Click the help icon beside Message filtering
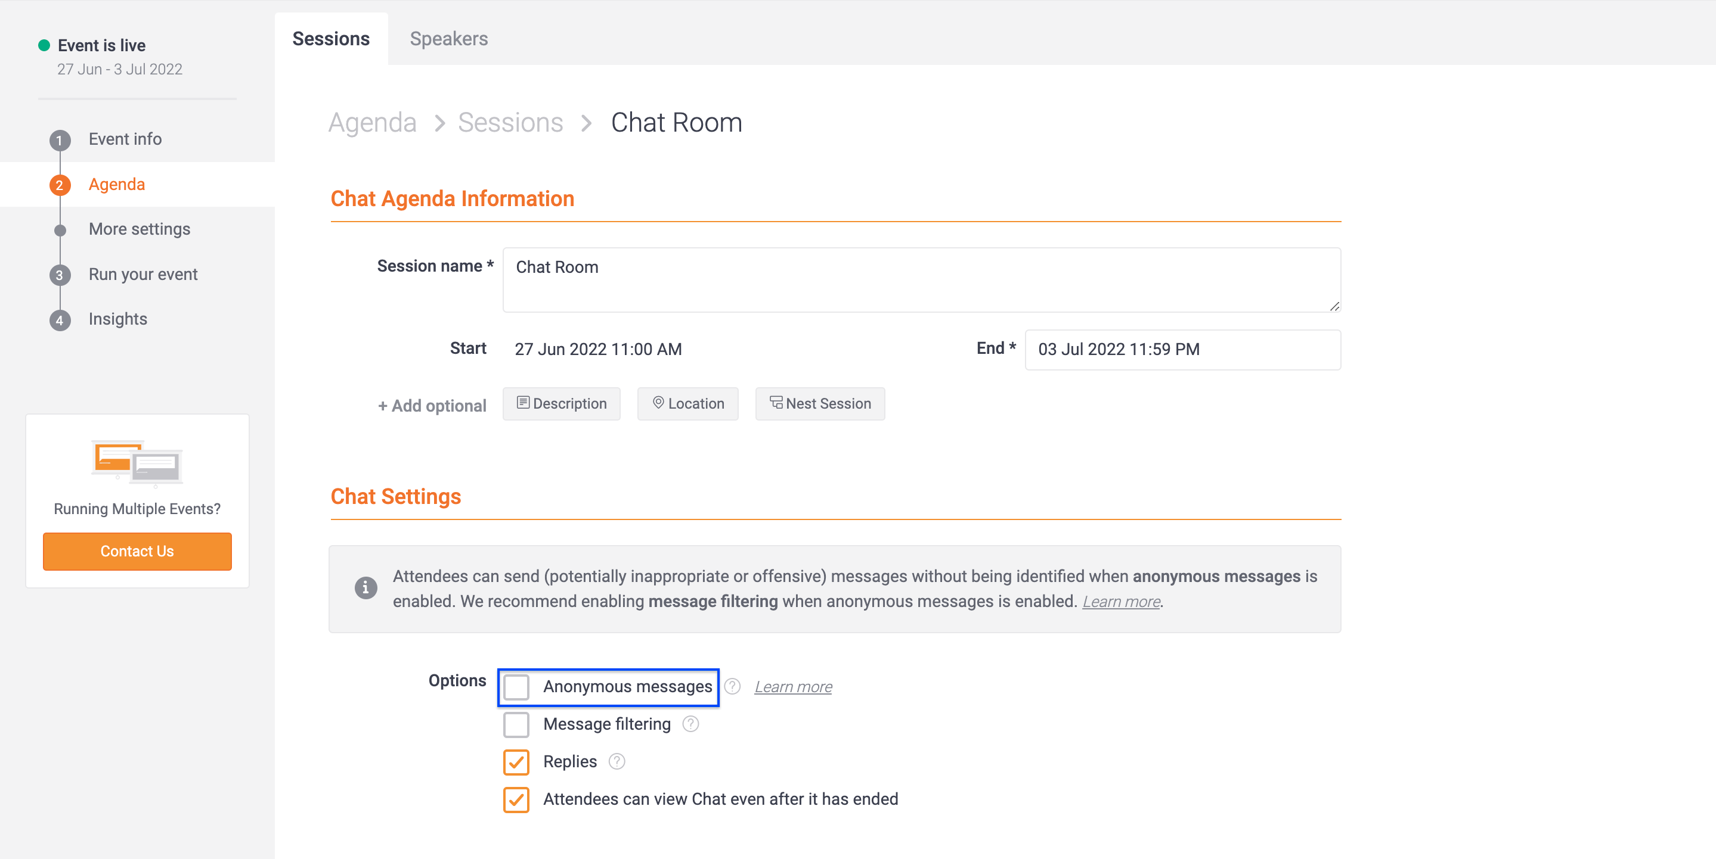1716x859 pixels. pyautogui.click(x=691, y=724)
